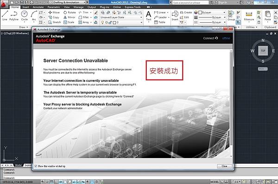Activate the Stretch command
This screenshot has height=184, width=278.
pyautogui.click(x=55, y=22)
